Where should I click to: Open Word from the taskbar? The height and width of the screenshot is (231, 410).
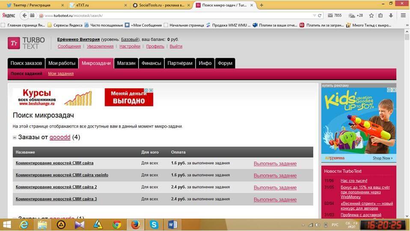coord(172,225)
